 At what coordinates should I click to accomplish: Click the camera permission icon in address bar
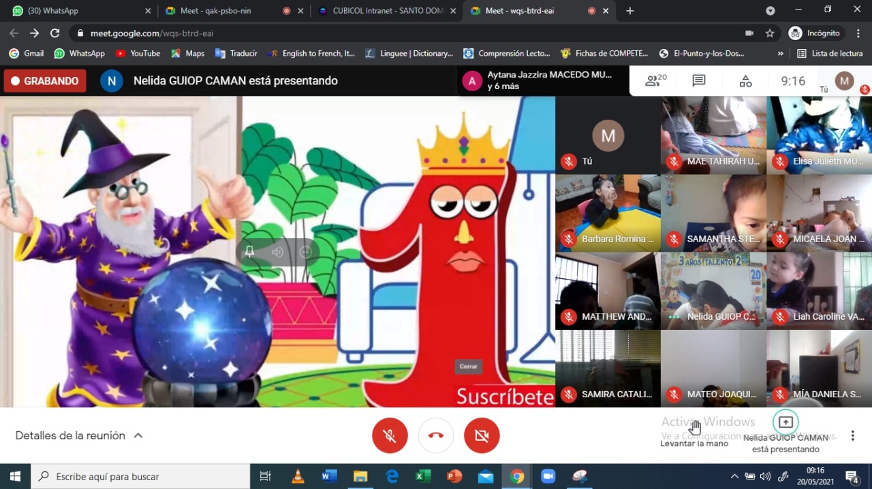click(x=749, y=33)
